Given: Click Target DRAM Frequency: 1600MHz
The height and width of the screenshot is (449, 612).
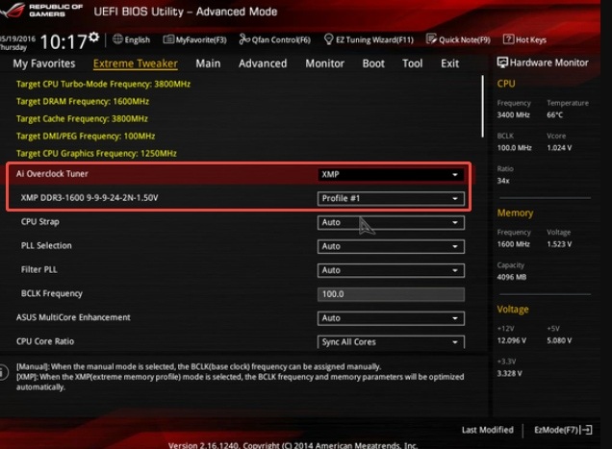Looking at the screenshot, I should [83, 101].
